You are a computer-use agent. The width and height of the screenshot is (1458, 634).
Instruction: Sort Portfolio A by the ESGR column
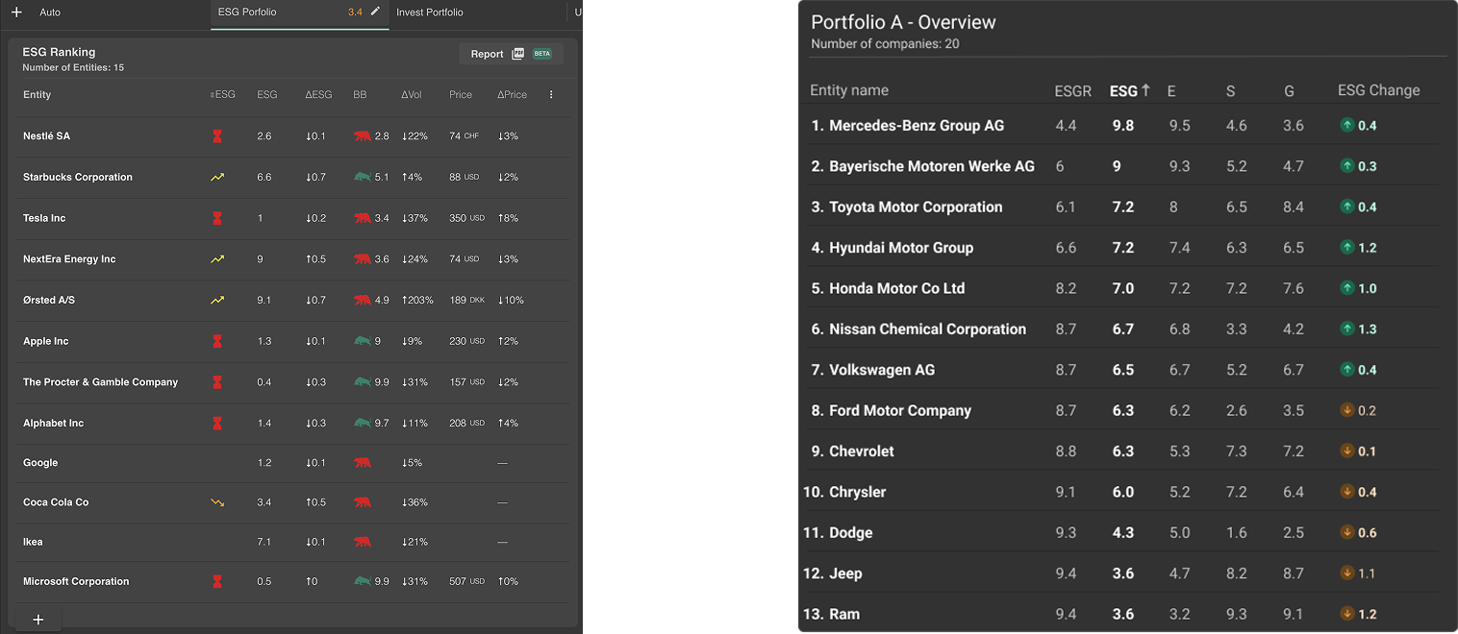[x=1073, y=91]
